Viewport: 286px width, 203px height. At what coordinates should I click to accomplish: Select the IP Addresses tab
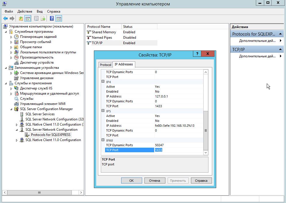[124, 64]
